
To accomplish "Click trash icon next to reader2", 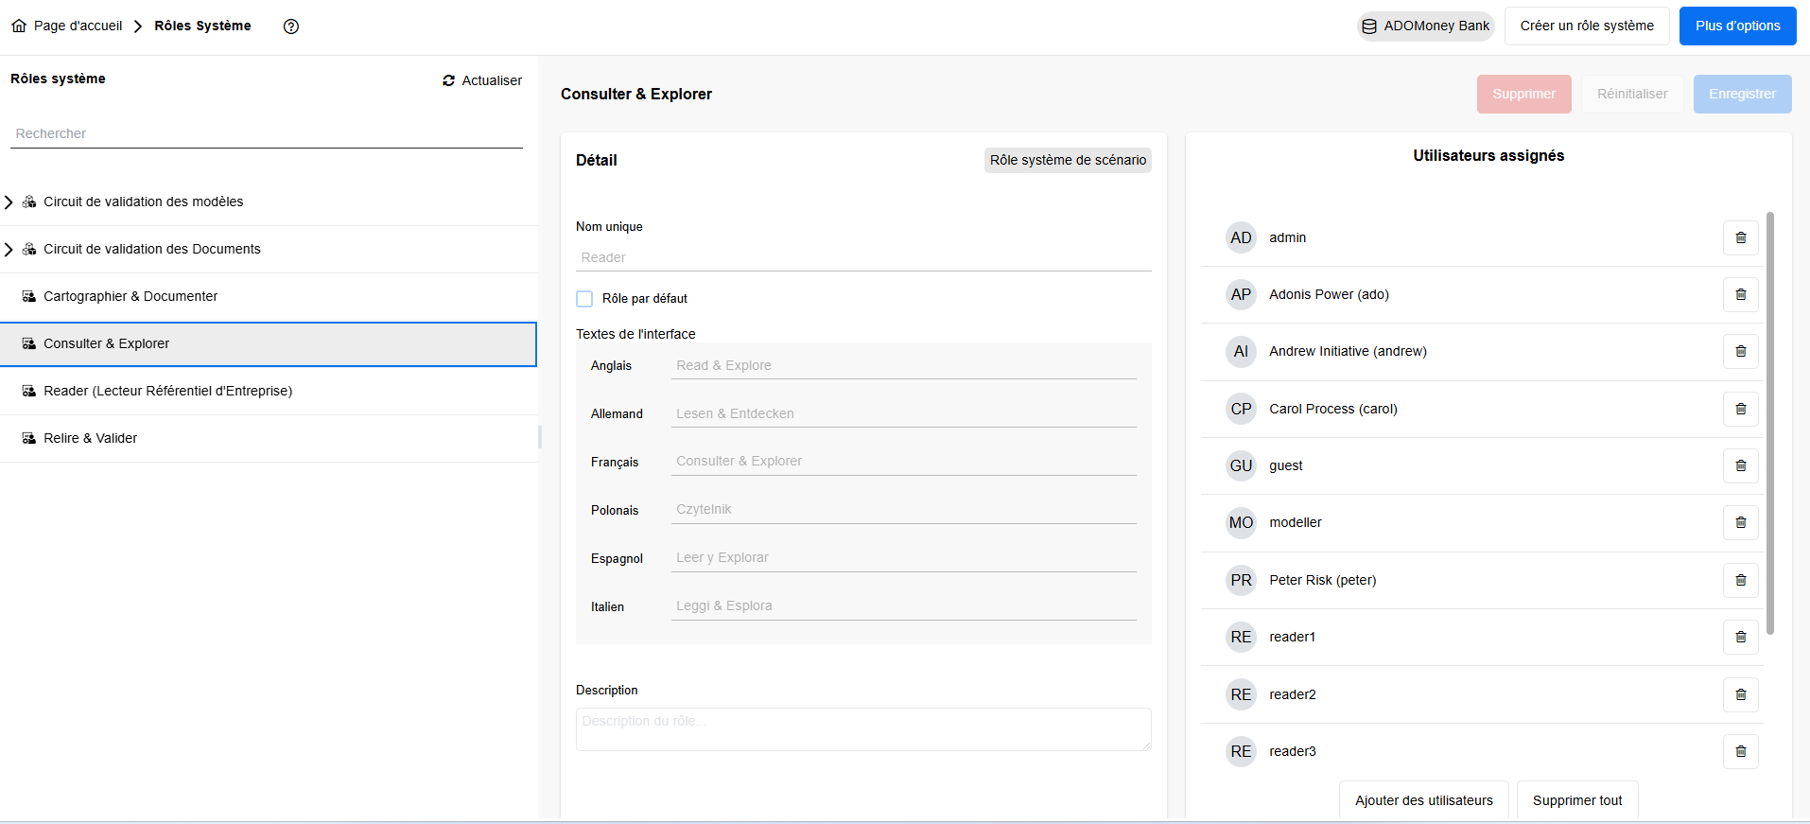I will (1740, 694).
